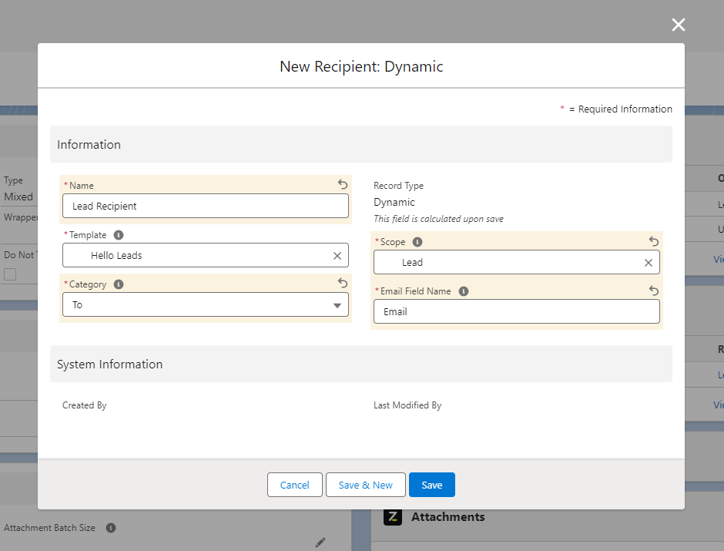Clear the Hello Leads template selection

click(337, 256)
